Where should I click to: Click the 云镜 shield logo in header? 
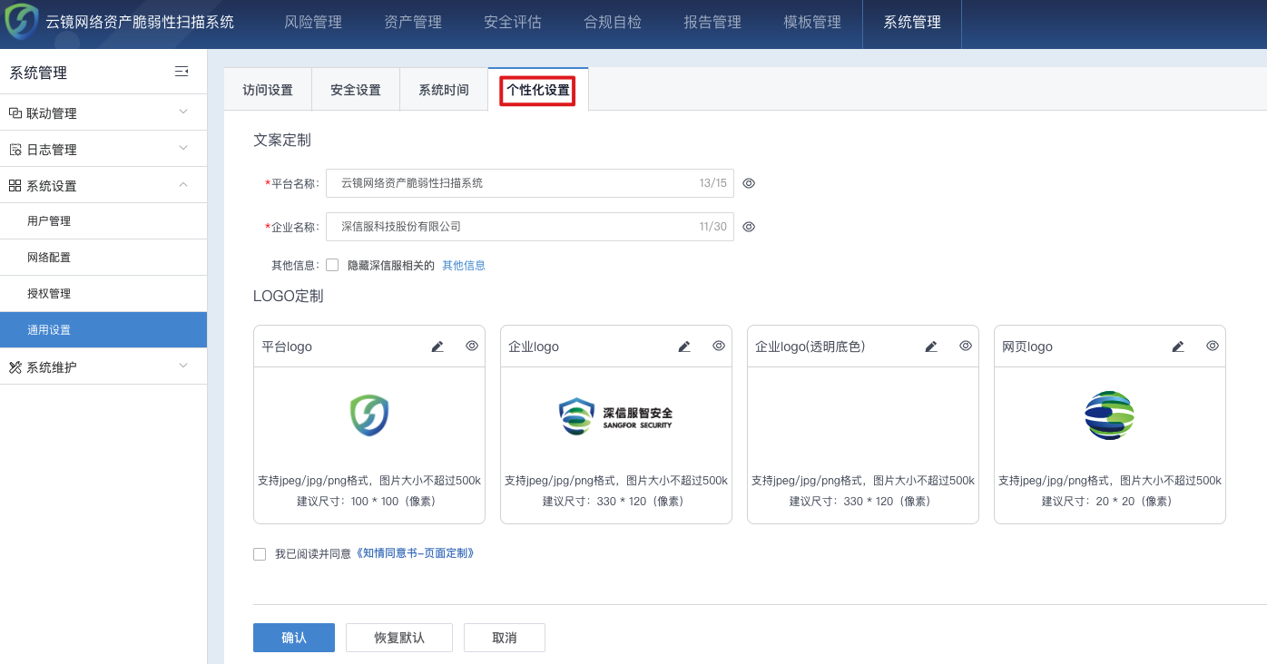(x=22, y=22)
